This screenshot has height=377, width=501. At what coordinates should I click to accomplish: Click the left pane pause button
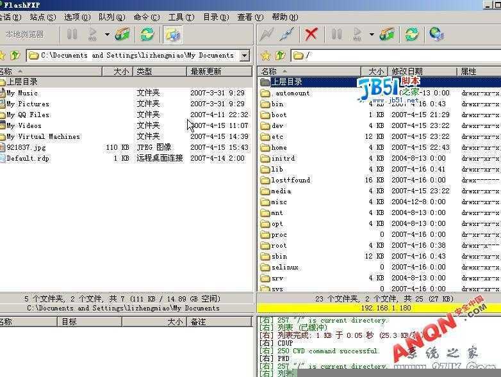tap(72, 34)
